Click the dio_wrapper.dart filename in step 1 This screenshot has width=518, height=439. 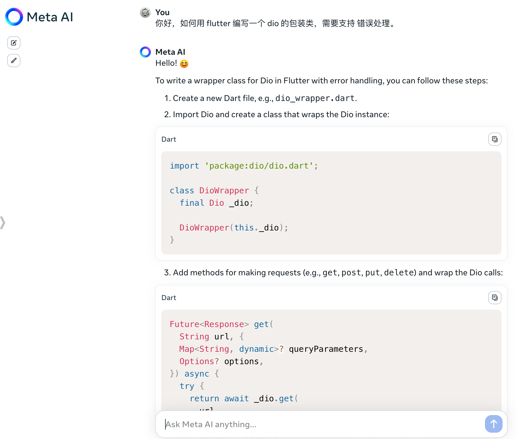(x=315, y=98)
